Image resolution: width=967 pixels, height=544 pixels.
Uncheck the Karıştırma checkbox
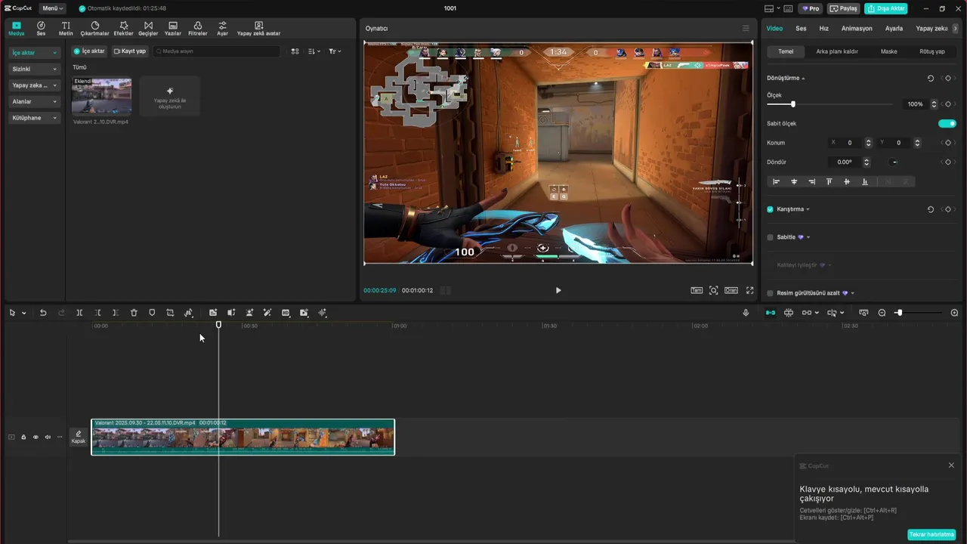[x=770, y=209]
